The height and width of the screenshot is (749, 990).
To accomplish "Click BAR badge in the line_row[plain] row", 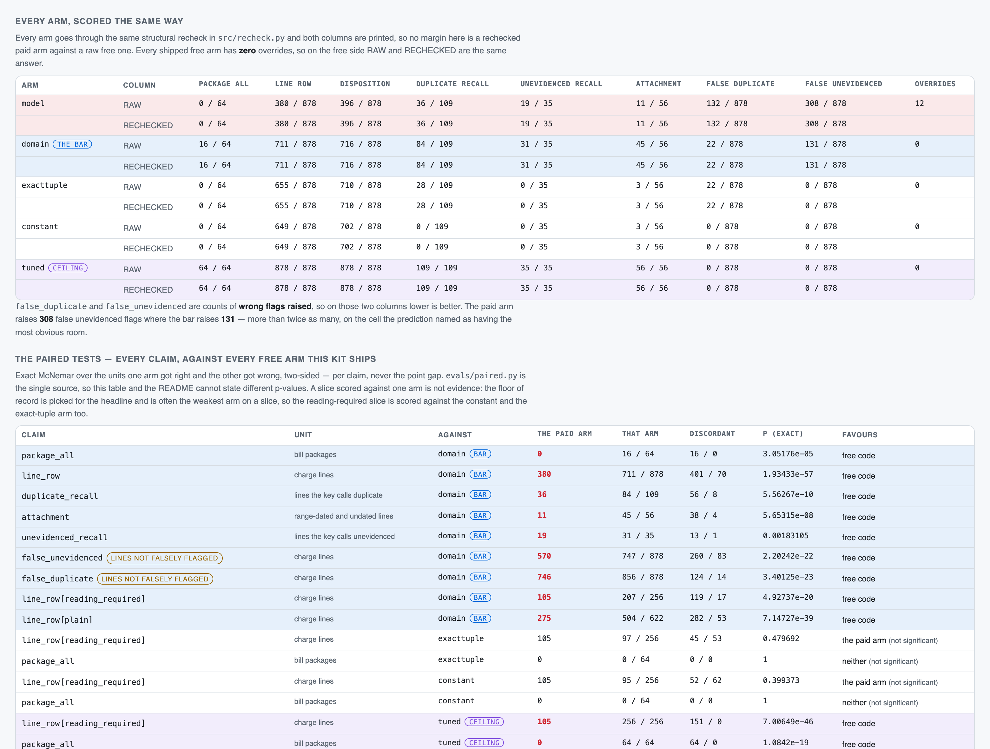I will coord(480,618).
